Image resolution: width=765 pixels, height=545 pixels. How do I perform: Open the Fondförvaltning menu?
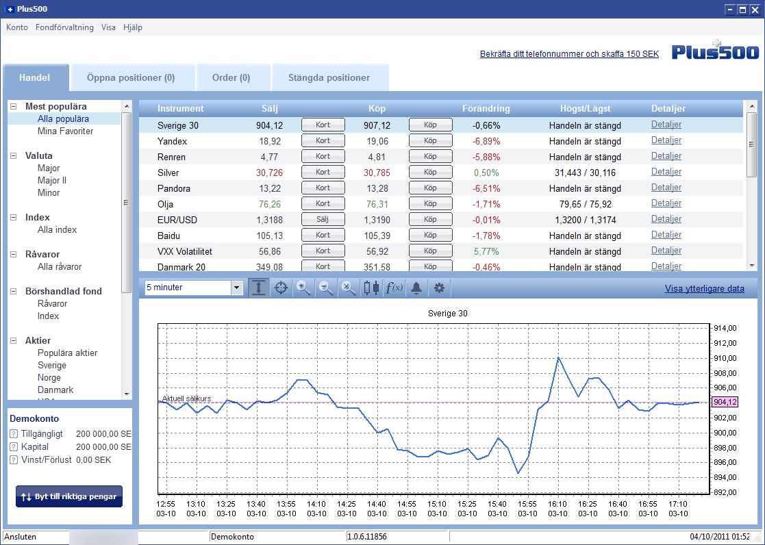tap(64, 27)
